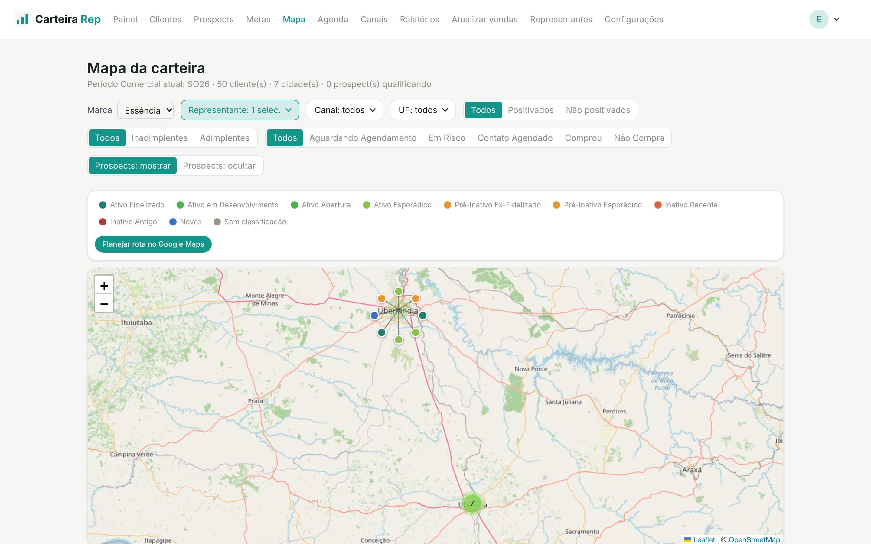Open the OpenStreetMap attribution link
This screenshot has width=871, height=544.
754,540
